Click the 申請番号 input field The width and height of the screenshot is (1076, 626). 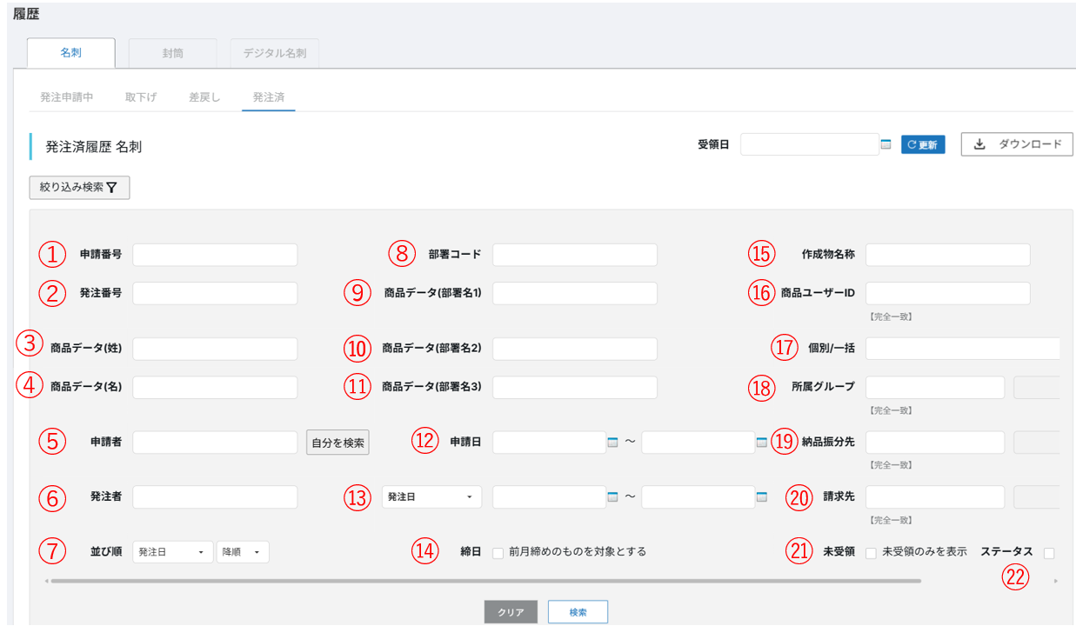point(215,255)
